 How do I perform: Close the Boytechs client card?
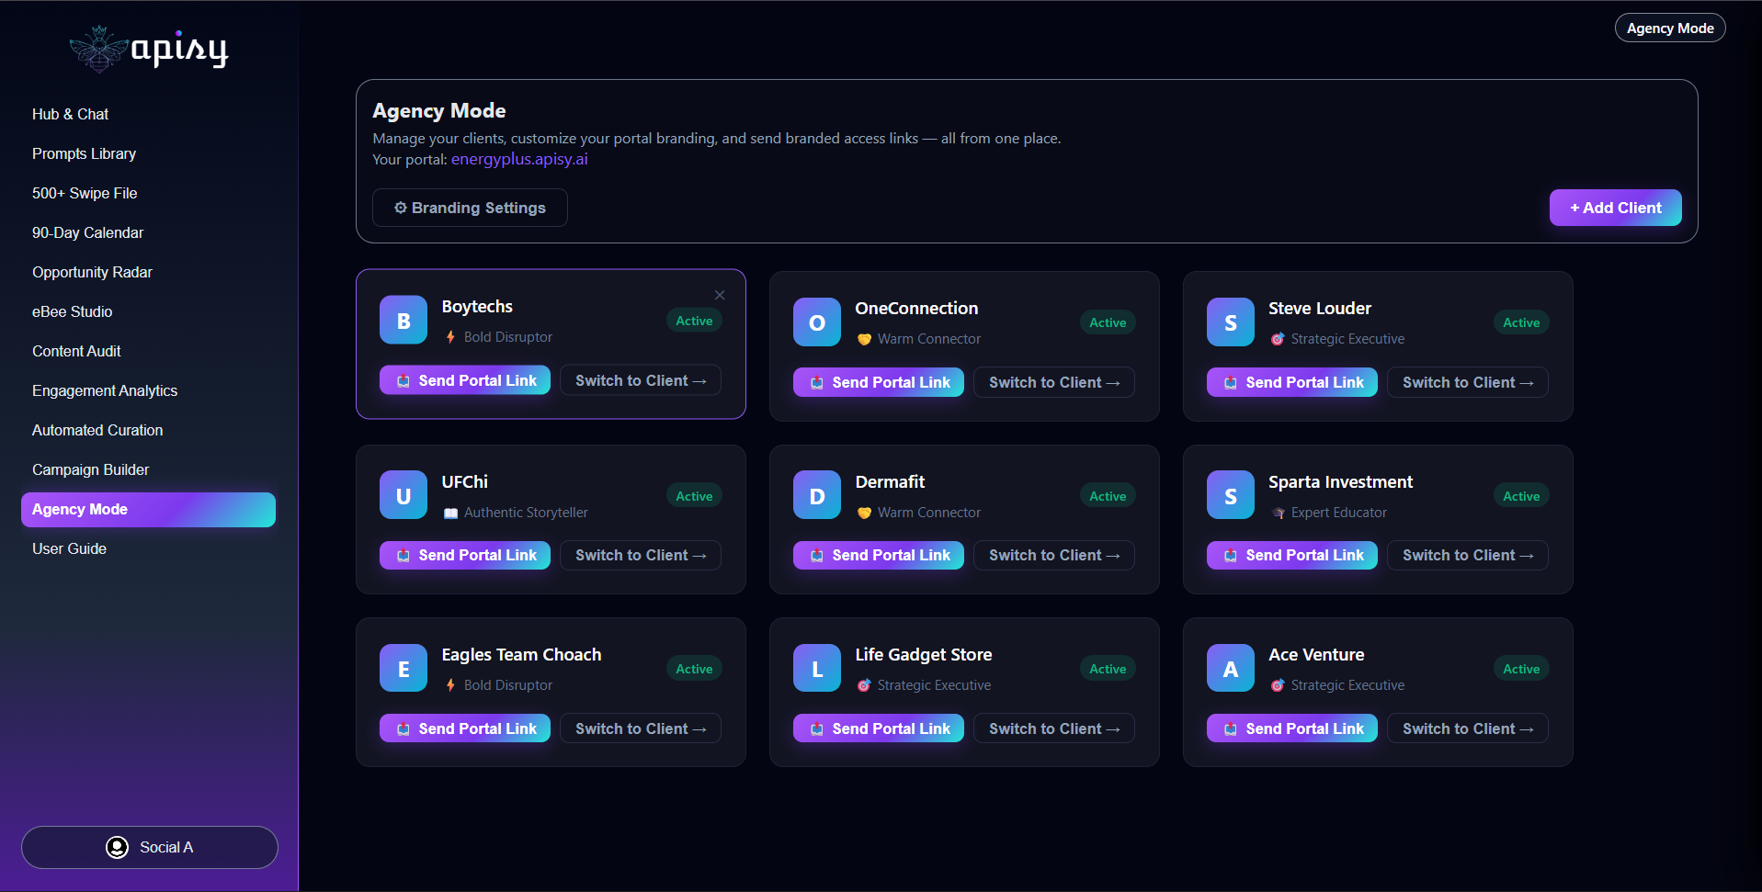pos(720,295)
